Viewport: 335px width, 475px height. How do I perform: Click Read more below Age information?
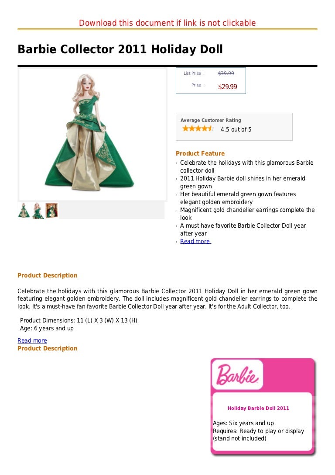pyautogui.click(x=32, y=340)
